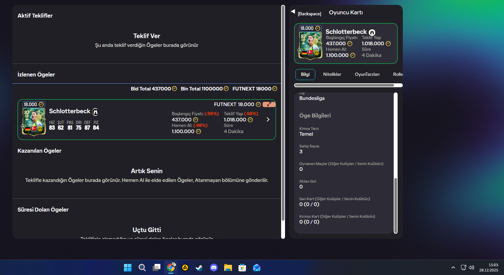The width and height of the screenshot is (504, 275).
Task: Click the Teklif Ver heading text
Action: [147, 36]
